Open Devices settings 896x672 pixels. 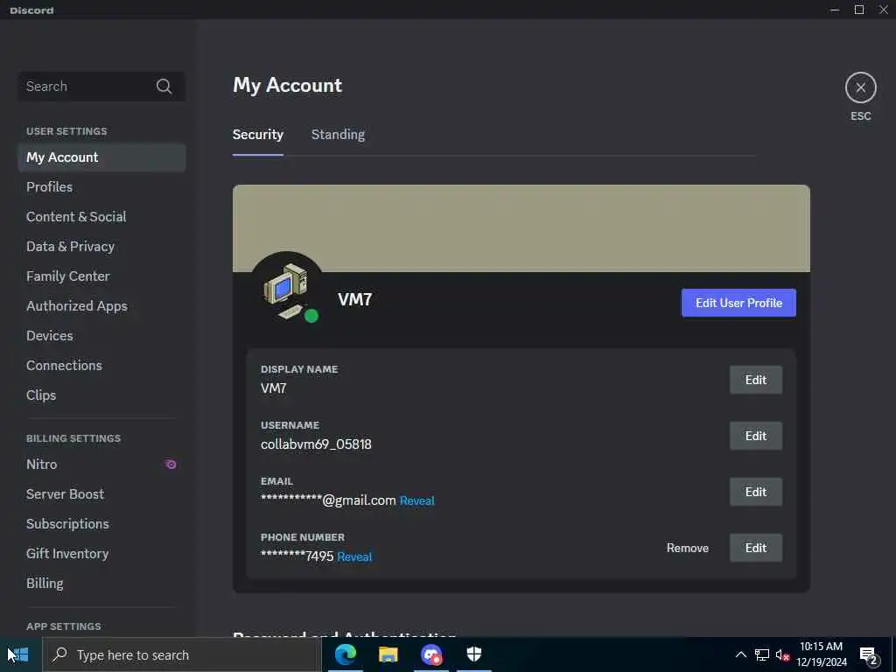pyautogui.click(x=101, y=335)
